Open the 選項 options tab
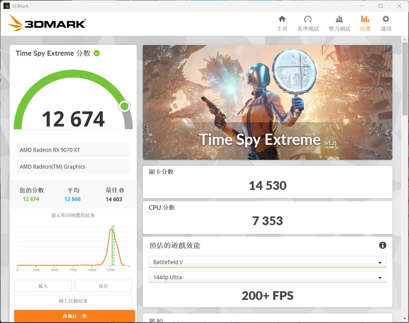Viewport: 409px width, 323px height. point(386,23)
